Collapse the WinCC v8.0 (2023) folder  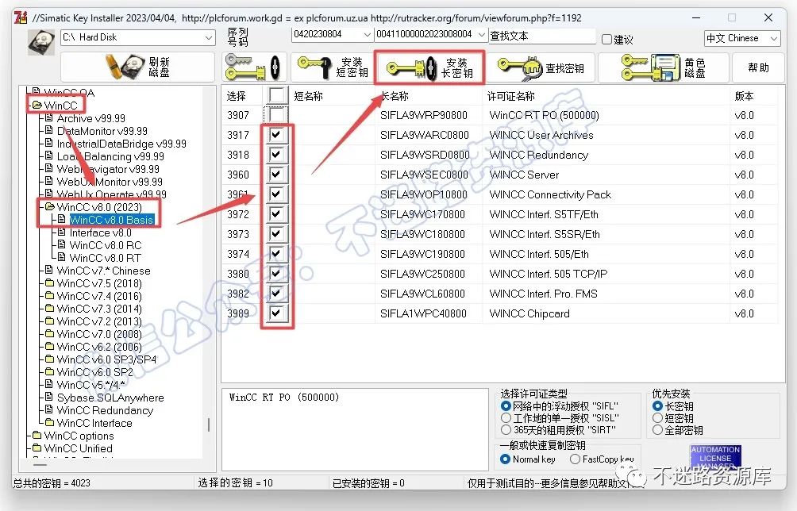(49, 207)
